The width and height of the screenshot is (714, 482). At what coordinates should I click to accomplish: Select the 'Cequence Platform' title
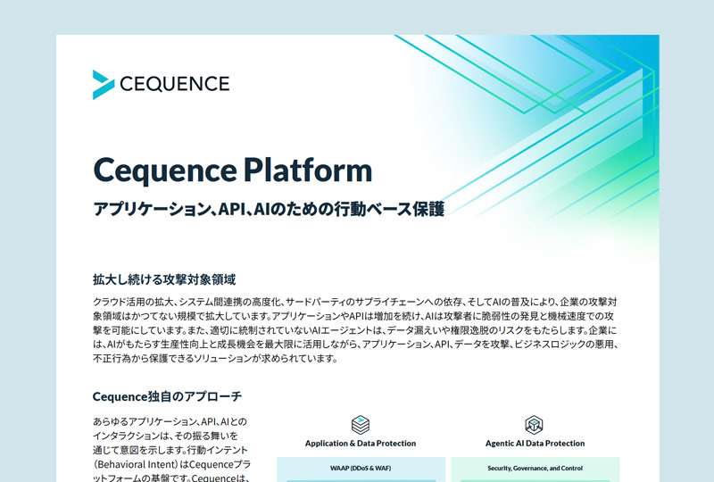pyautogui.click(x=233, y=170)
